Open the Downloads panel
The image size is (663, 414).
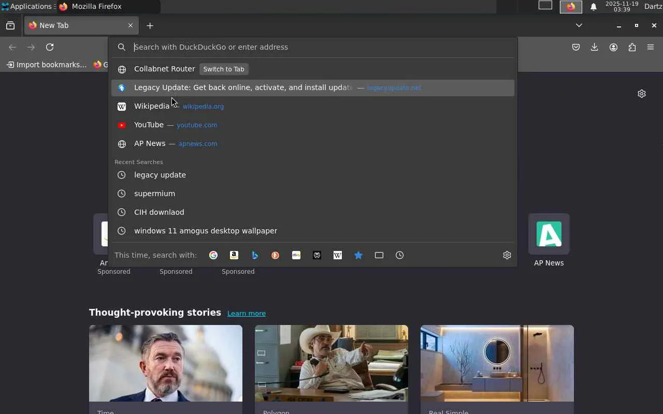coord(595,47)
